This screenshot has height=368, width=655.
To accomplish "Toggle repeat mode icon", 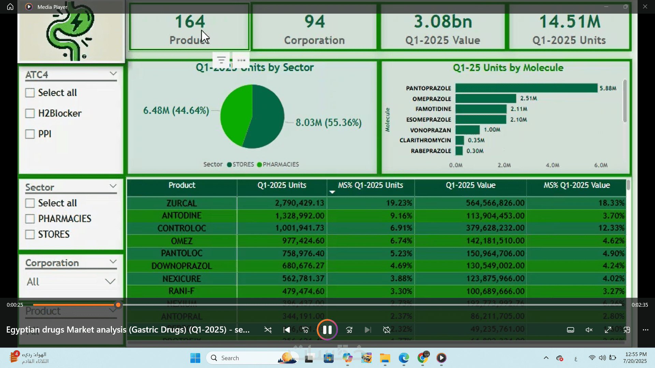I will click(387, 330).
